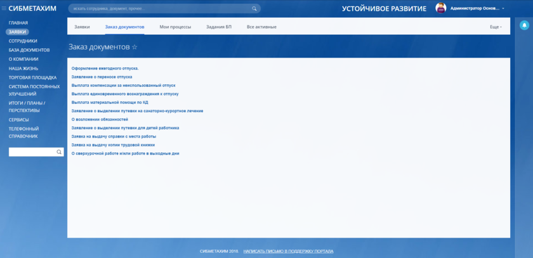
Task: Open О возложении обязанностей link
Action: click(x=100, y=120)
